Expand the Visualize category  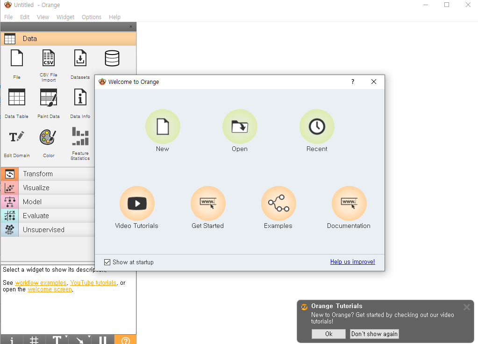48,188
